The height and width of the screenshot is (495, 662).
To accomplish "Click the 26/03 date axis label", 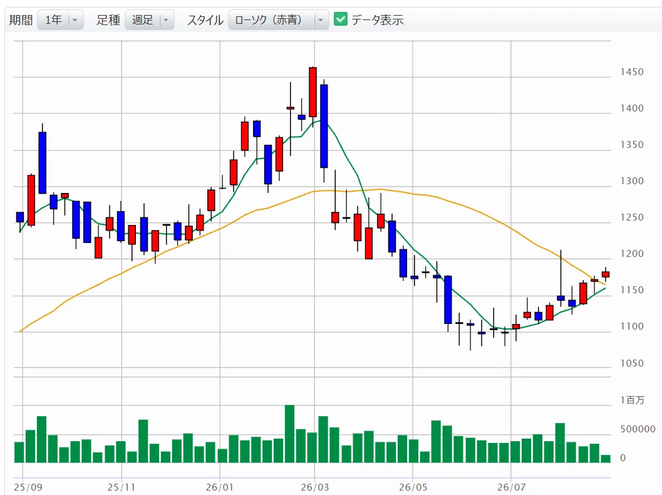I will click(x=314, y=487).
